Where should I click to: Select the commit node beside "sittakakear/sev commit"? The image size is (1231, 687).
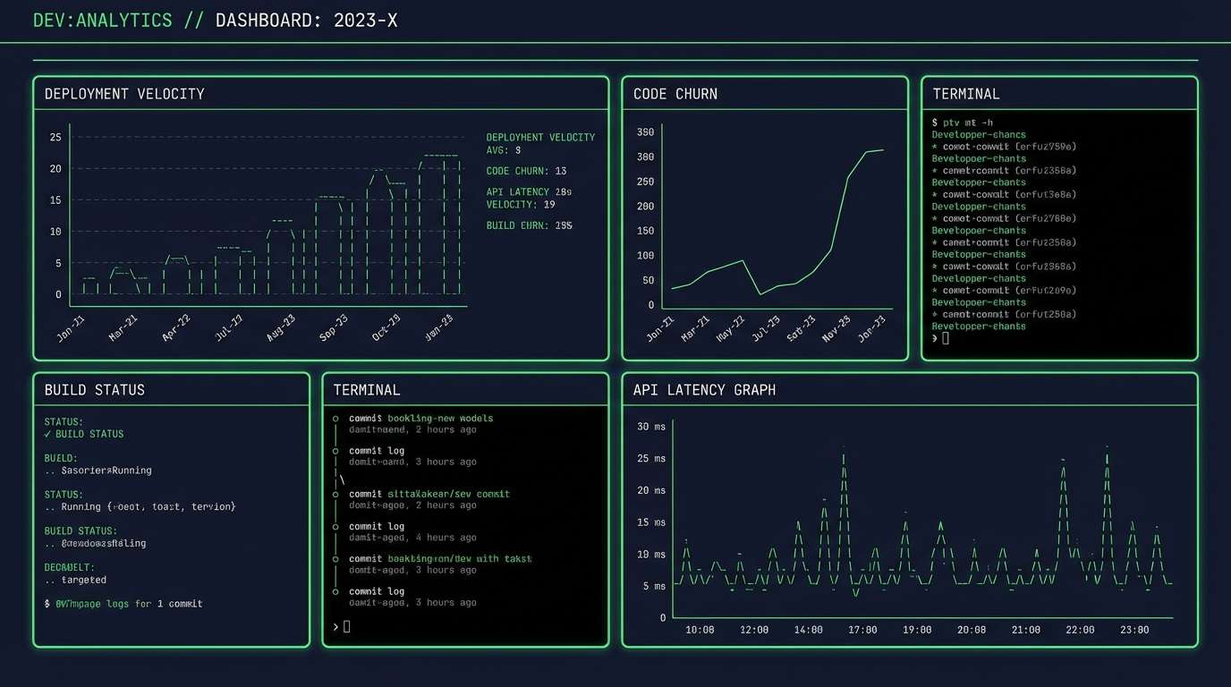[x=336, y=493]
